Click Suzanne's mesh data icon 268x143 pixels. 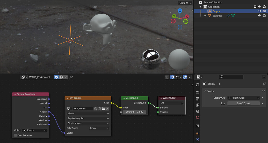click(x=233, y=16)
